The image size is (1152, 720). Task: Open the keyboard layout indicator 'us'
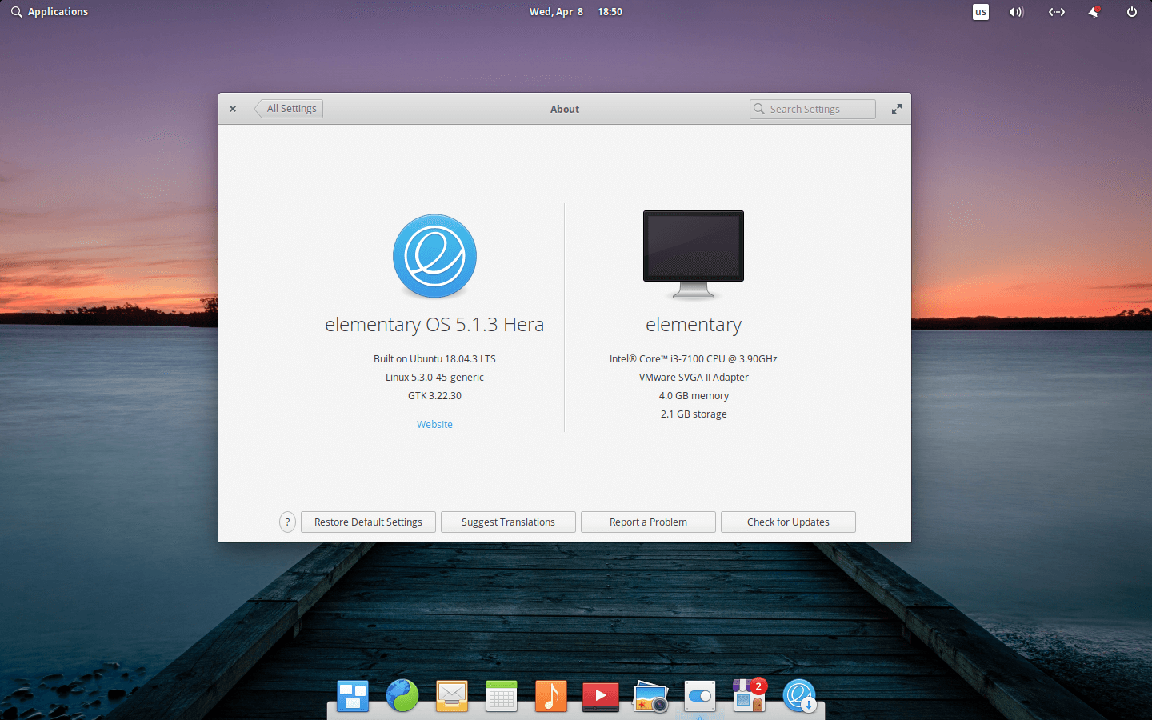pyautogui.click(x=981, y=12)
